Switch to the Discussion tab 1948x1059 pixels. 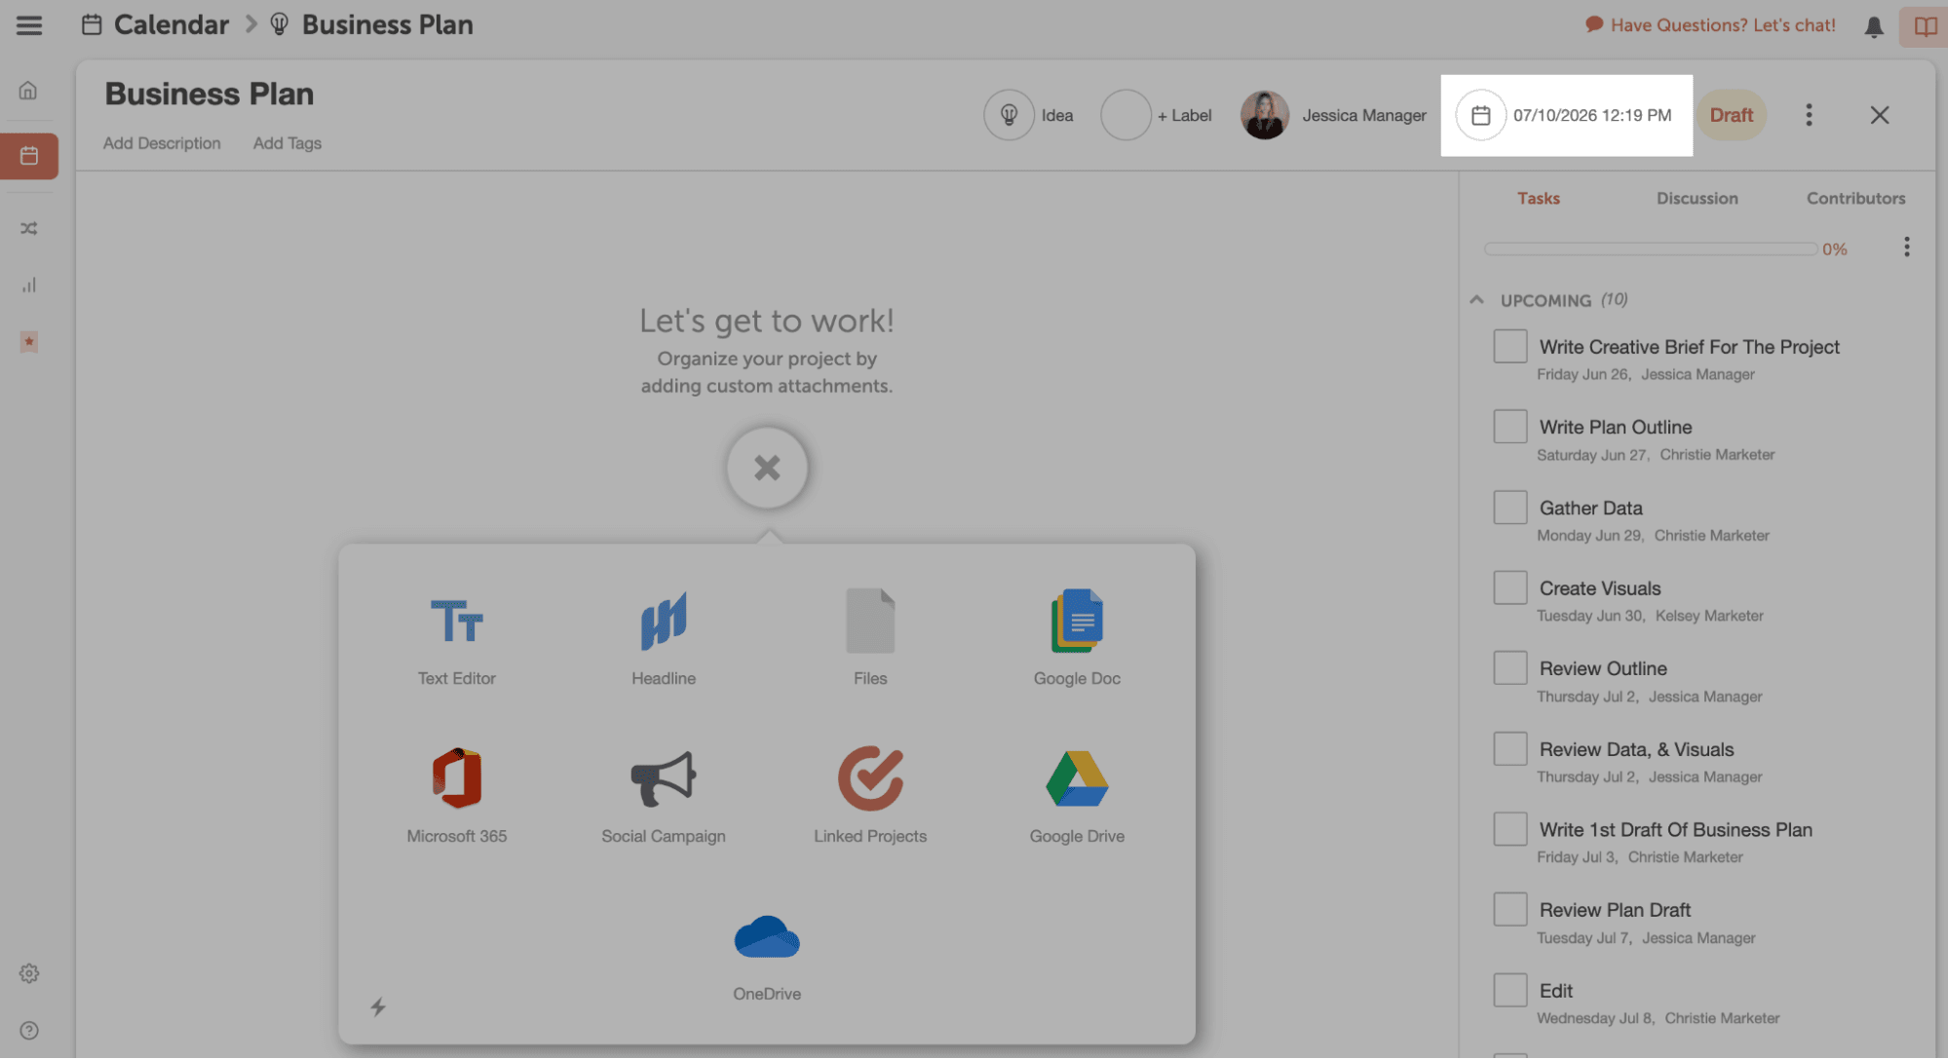(1697, 198)
